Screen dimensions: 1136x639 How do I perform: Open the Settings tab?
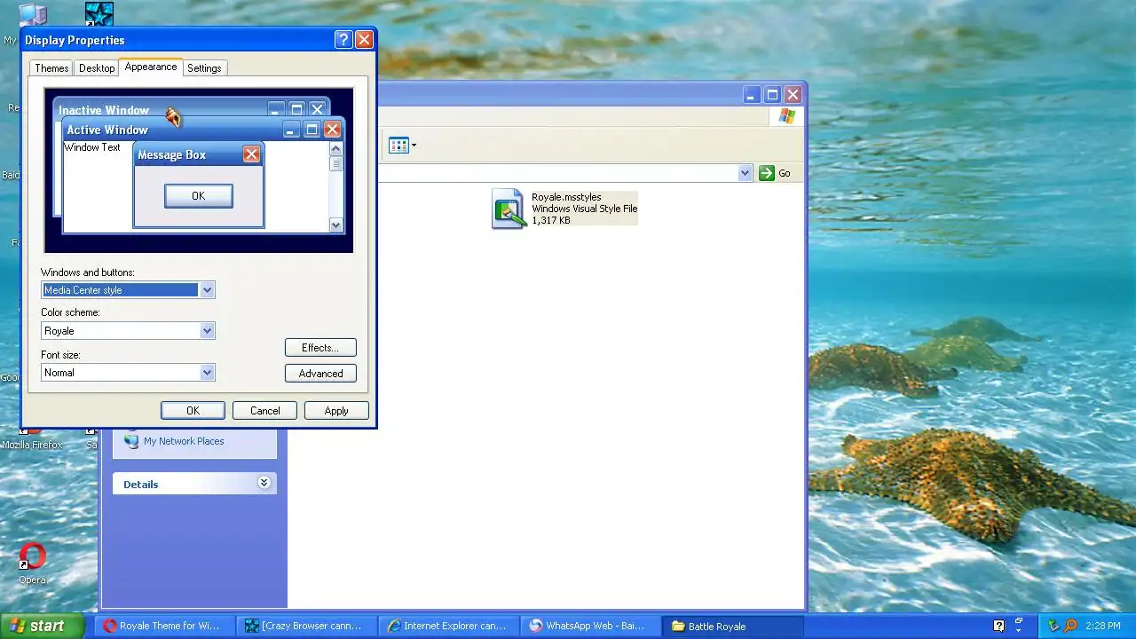click(204, 68)
